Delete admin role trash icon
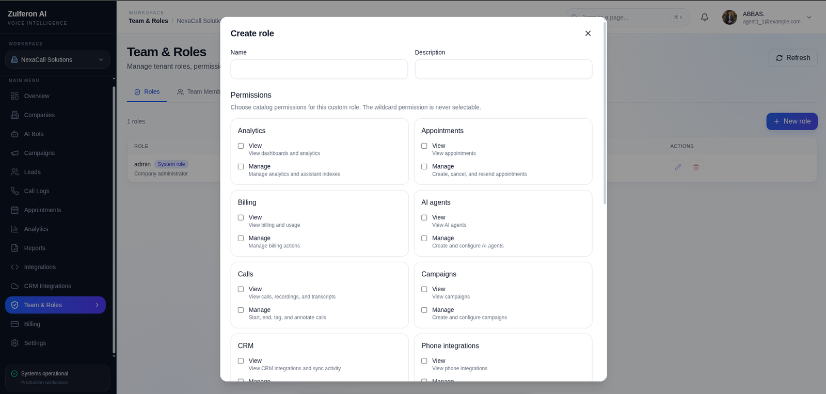This screenshot has width=826, height=394. [696, 167]
